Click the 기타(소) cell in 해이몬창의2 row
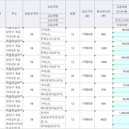The width and height of the screenshot is (129, 129). click(x=53, y=90)
